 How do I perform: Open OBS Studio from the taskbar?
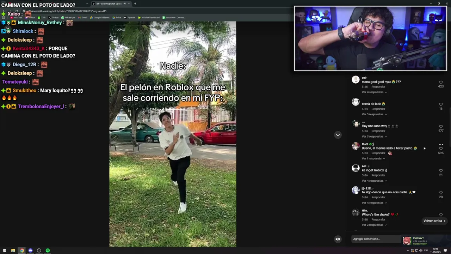[x=39, y=250]
